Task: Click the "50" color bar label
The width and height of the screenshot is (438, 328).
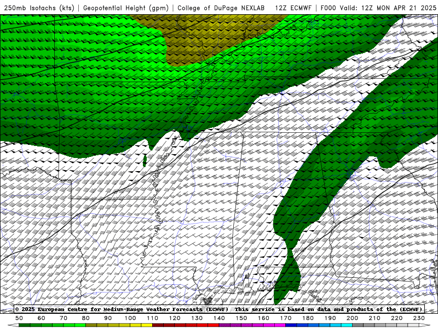Action: tap(19, 318)
